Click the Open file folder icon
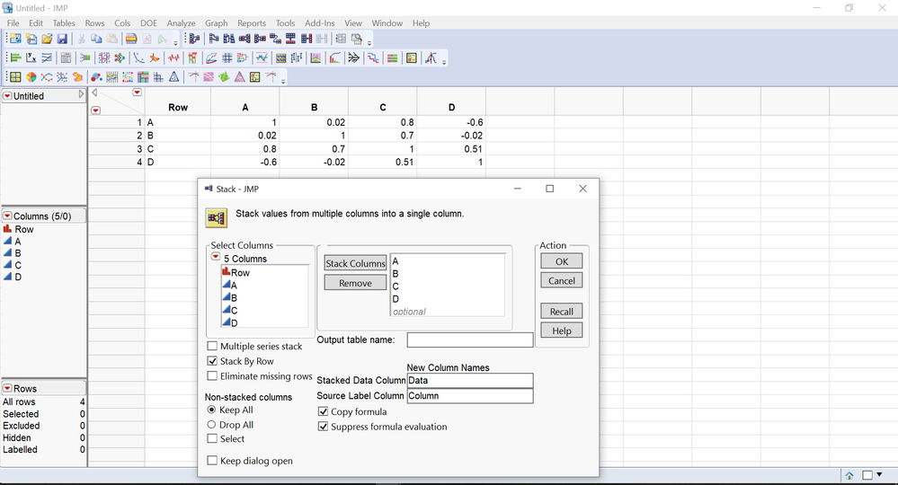898x485 pixels. coord(47,39)
